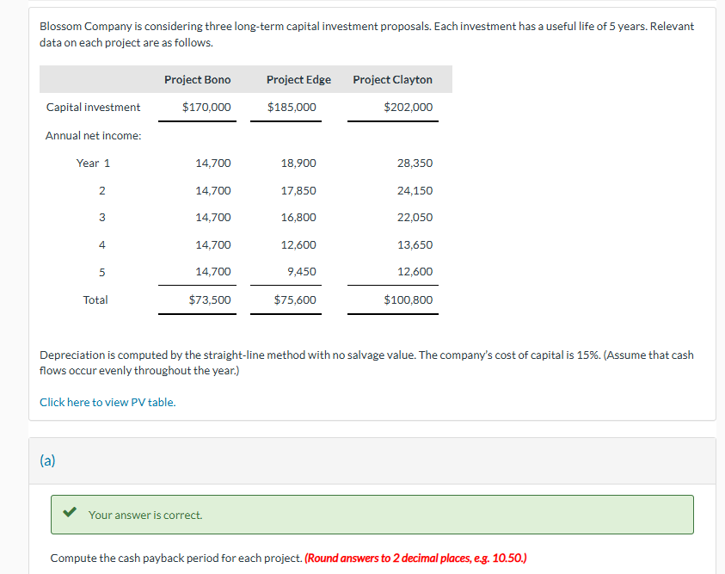Viewport: 725px width, 574px height.
Task: Click Project Clayton's Year 1 value 28,350
Action: (x=415, y=164)
